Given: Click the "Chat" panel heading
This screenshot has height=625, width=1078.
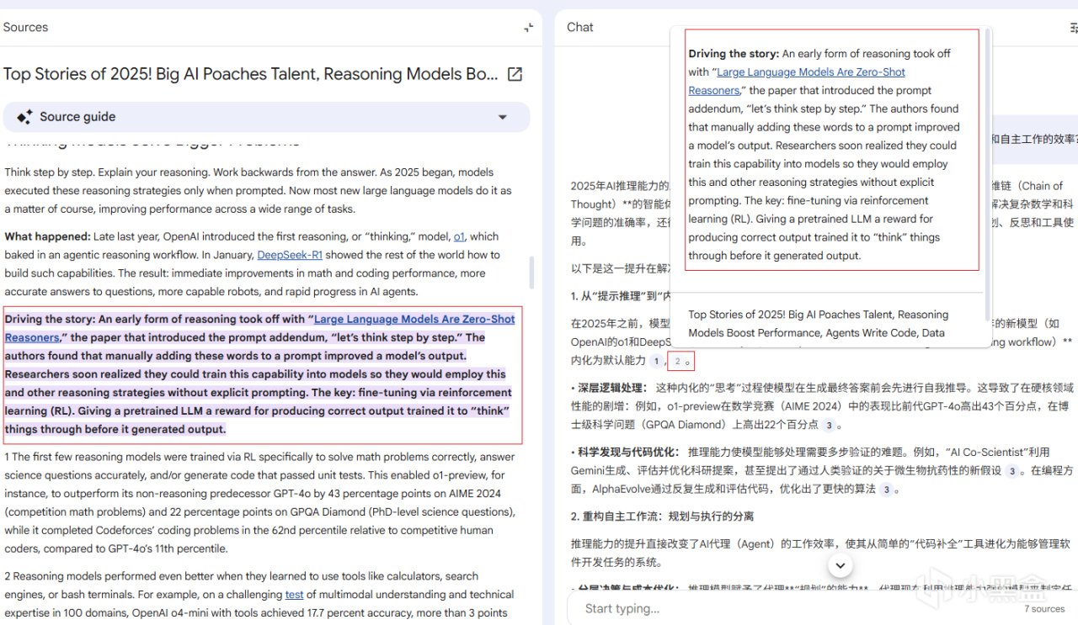Looking at the screenshot, I should tap(579, 27).
